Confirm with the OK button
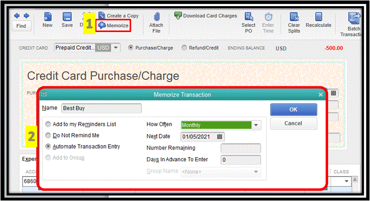This screenshot has width=370, height=201. (x=293, y=109)
